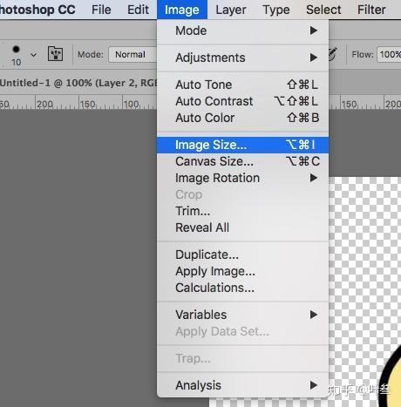Open the brush settings panel icon
Screen dimensions: 401x407
[55, 53]
